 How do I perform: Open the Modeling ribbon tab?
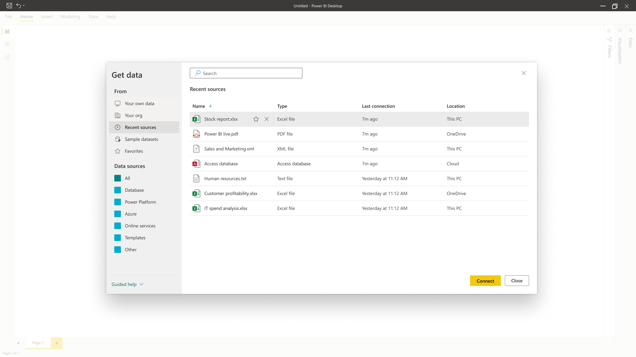[x=70, y=17]
